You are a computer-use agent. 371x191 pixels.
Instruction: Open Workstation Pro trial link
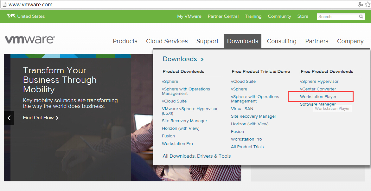click(246, 139)
